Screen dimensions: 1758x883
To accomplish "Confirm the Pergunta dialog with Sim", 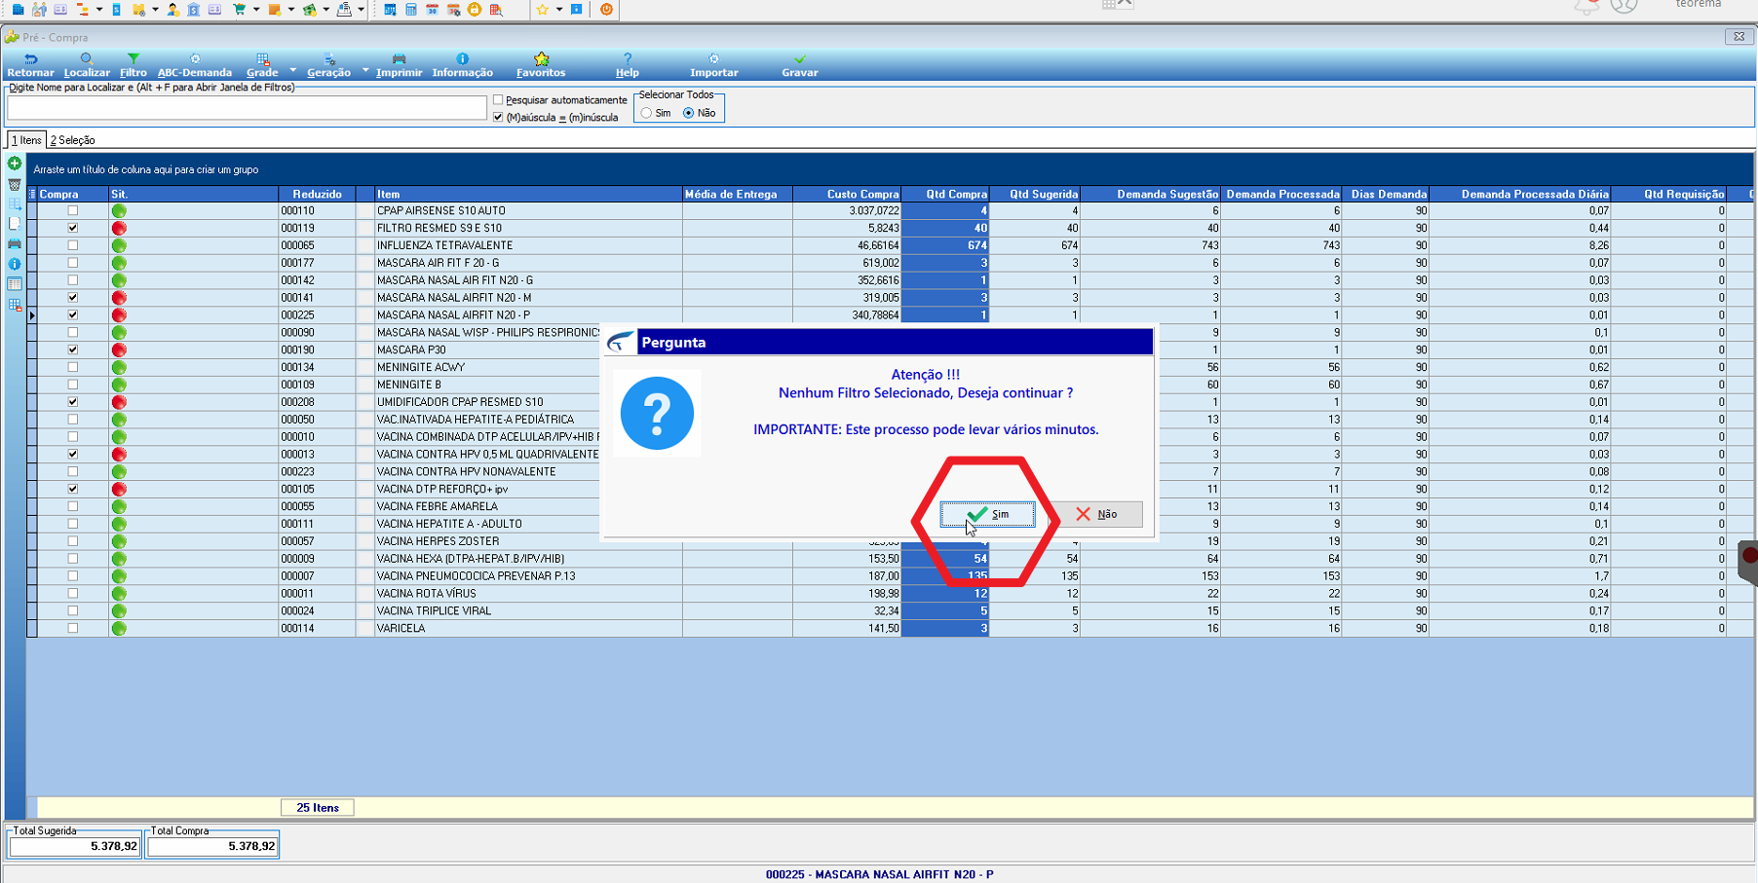I will [x=987, y=514].
